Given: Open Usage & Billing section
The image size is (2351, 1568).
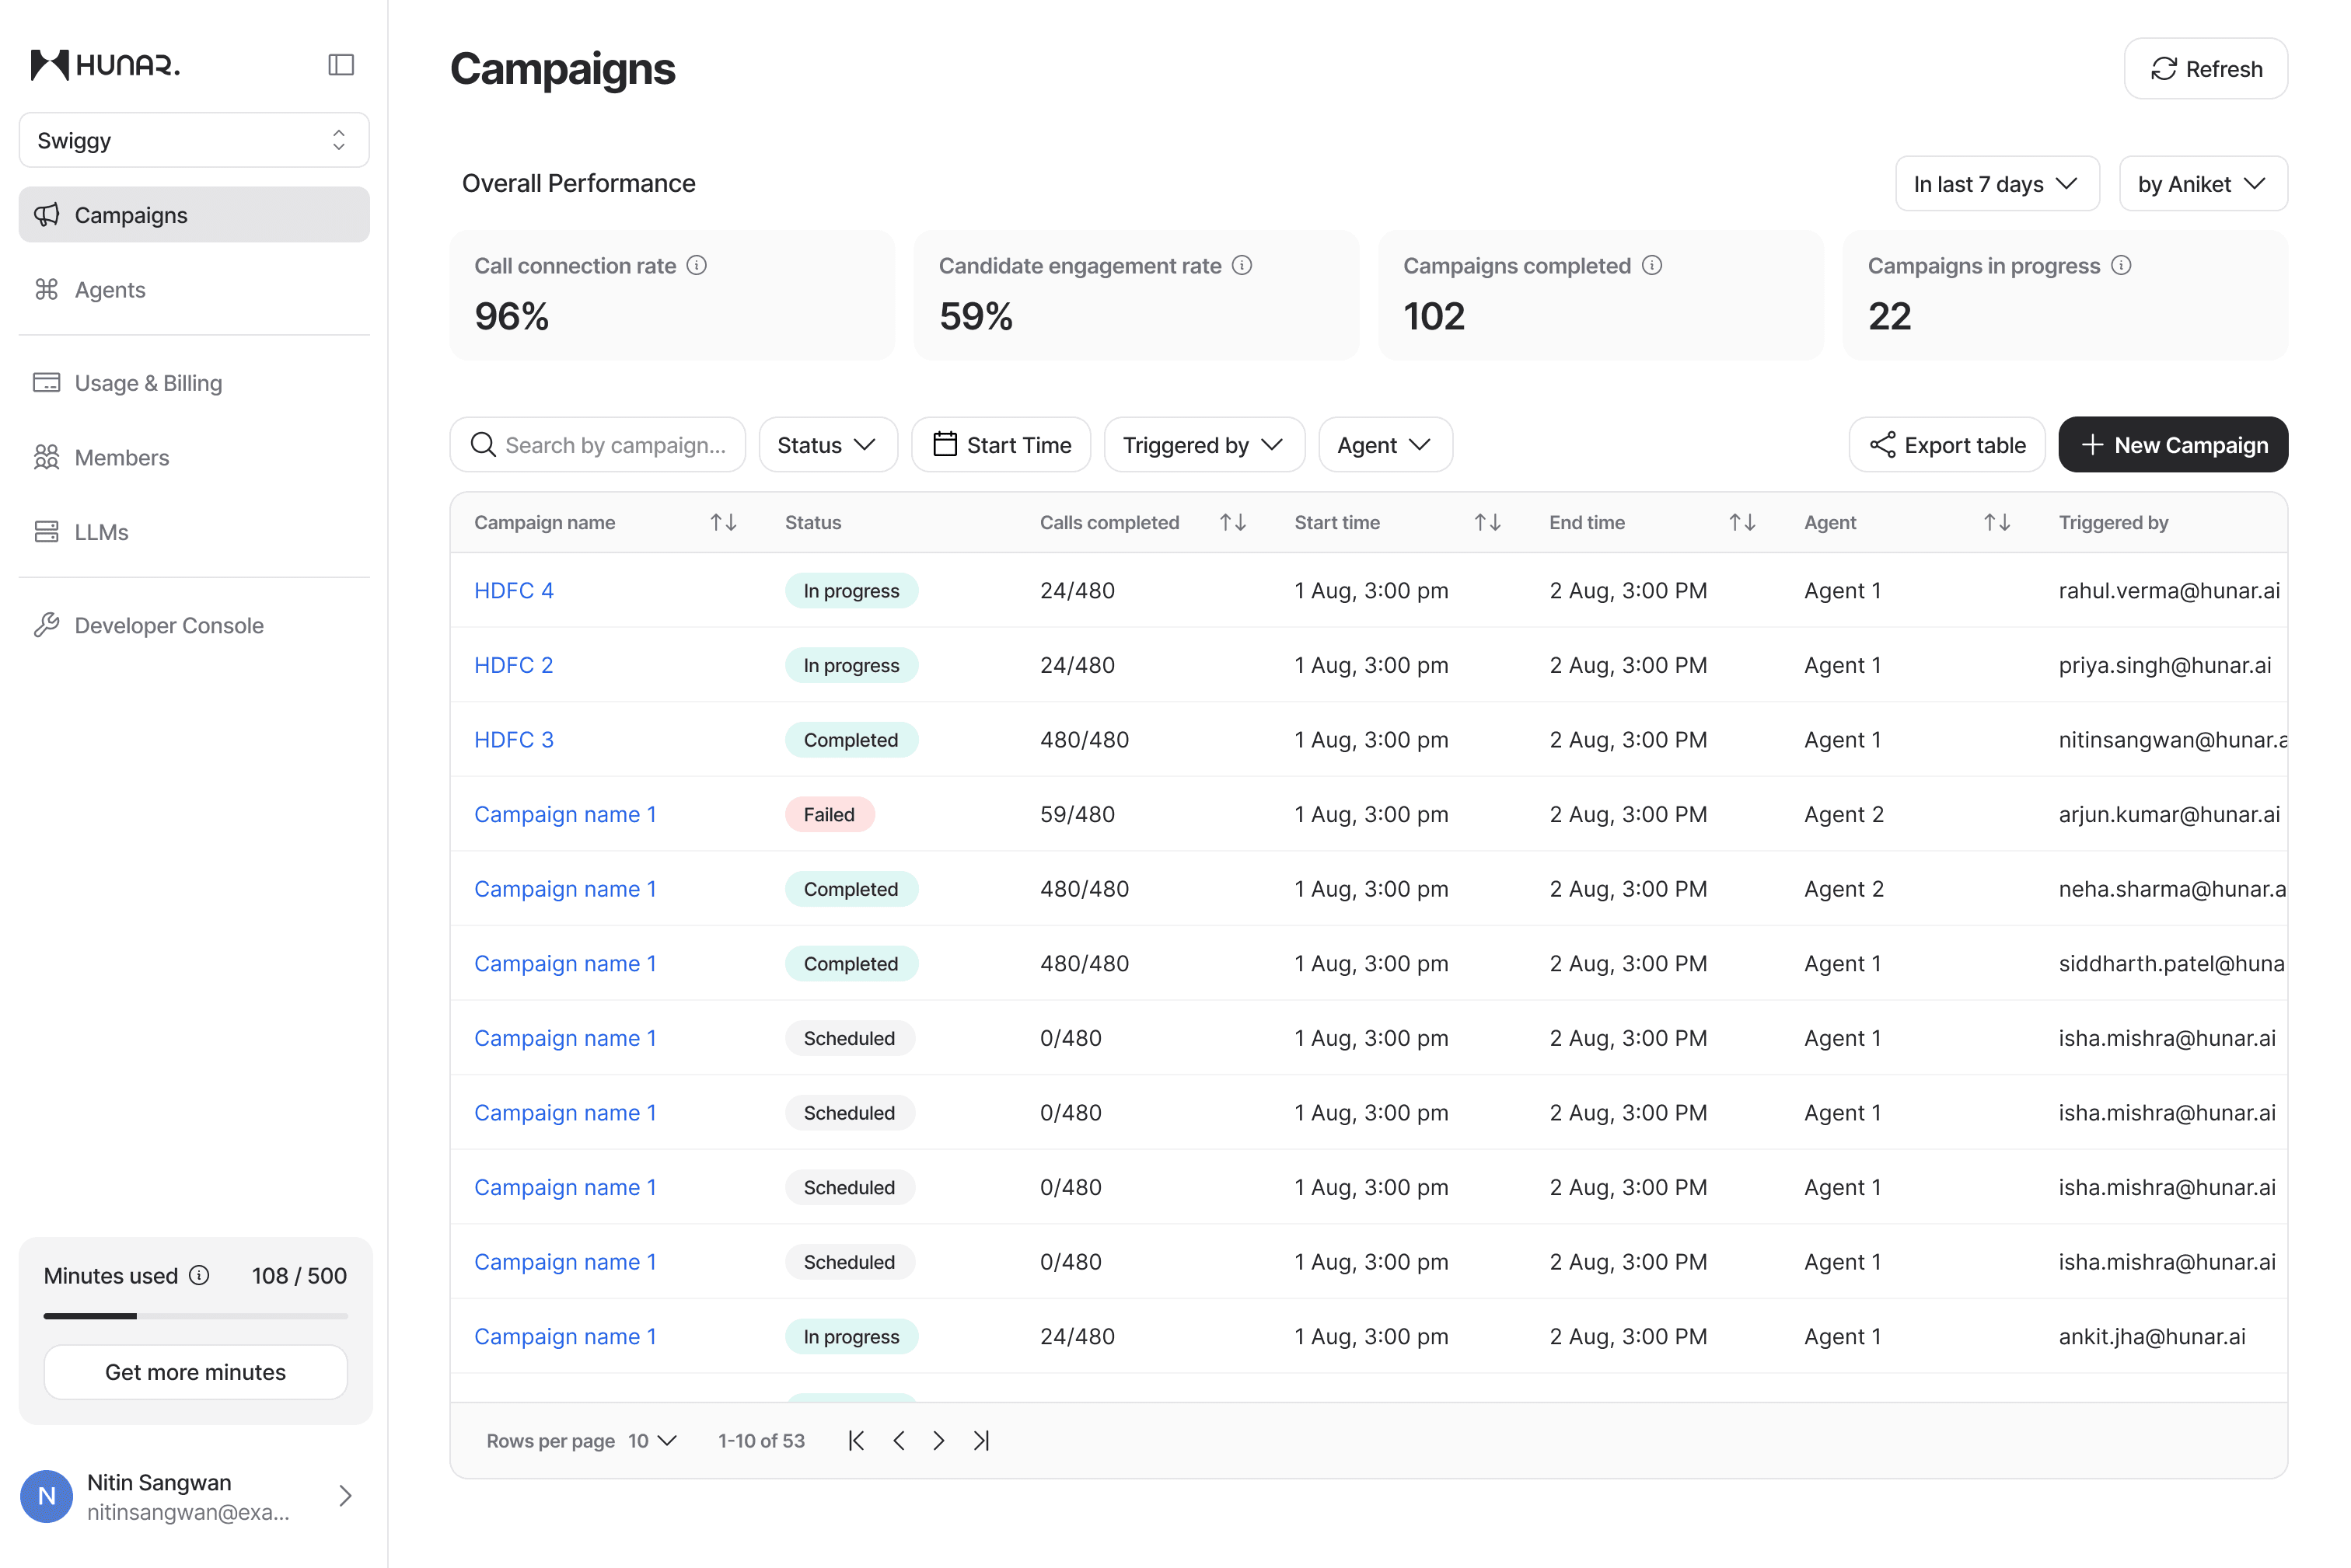Looking at the screenshot, I should tap(148, 383).
